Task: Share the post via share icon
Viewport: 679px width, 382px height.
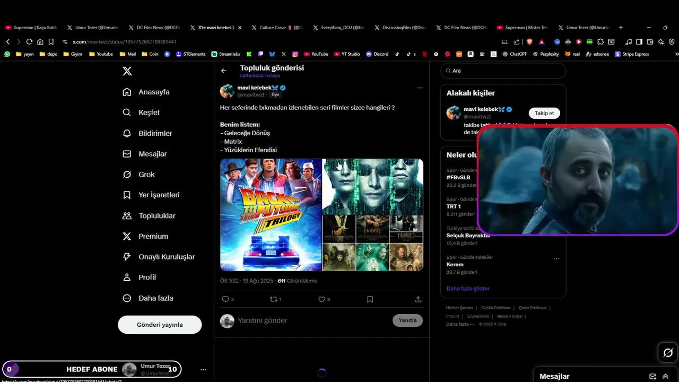Action: tap(418, 299)
